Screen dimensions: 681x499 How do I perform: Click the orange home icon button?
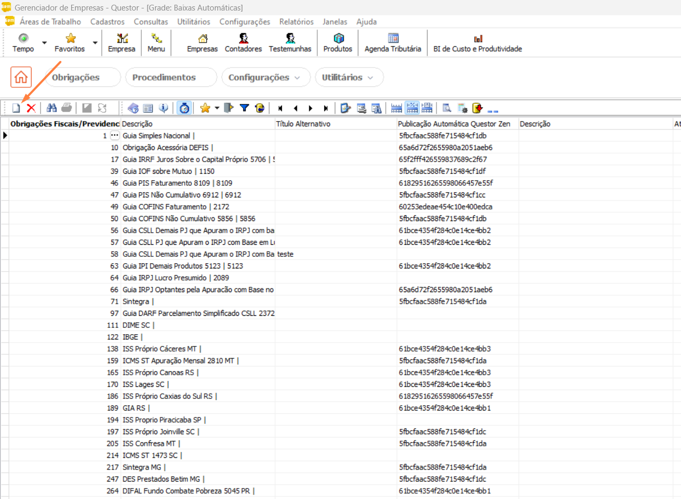(21, 77)
